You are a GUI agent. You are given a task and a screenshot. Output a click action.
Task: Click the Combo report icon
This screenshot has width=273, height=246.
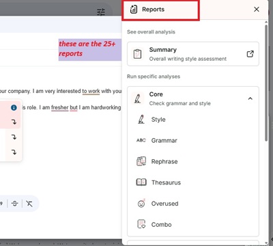[141, 224]
